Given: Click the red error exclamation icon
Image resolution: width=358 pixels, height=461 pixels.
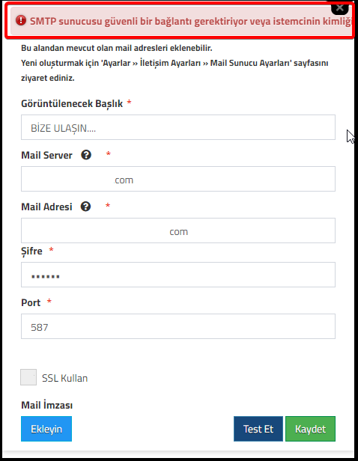Looking at the screenshot, I should click(21, 21).
